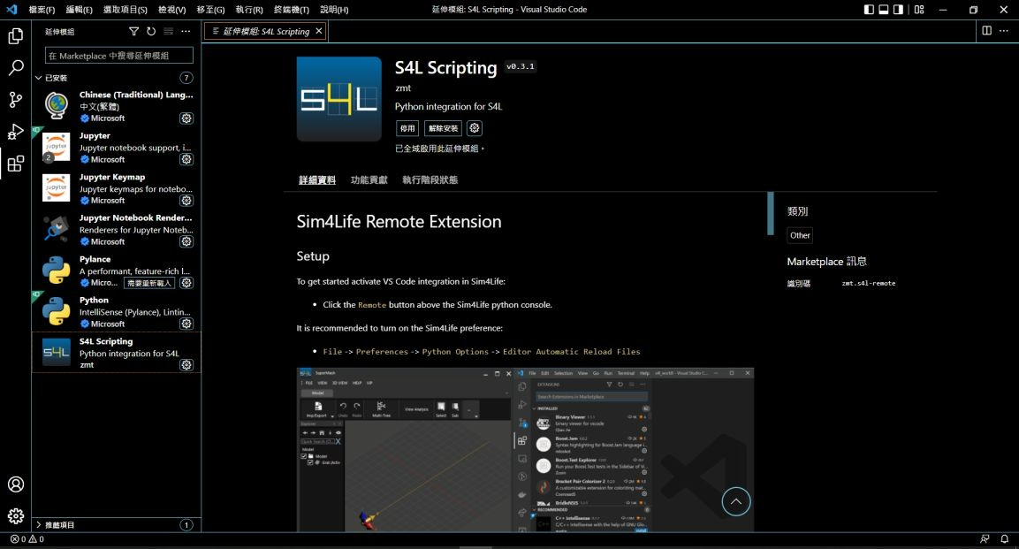Click the 解除安裝 uninstall button
This screenshot has height=549, width=1019.
pos(443,128)
